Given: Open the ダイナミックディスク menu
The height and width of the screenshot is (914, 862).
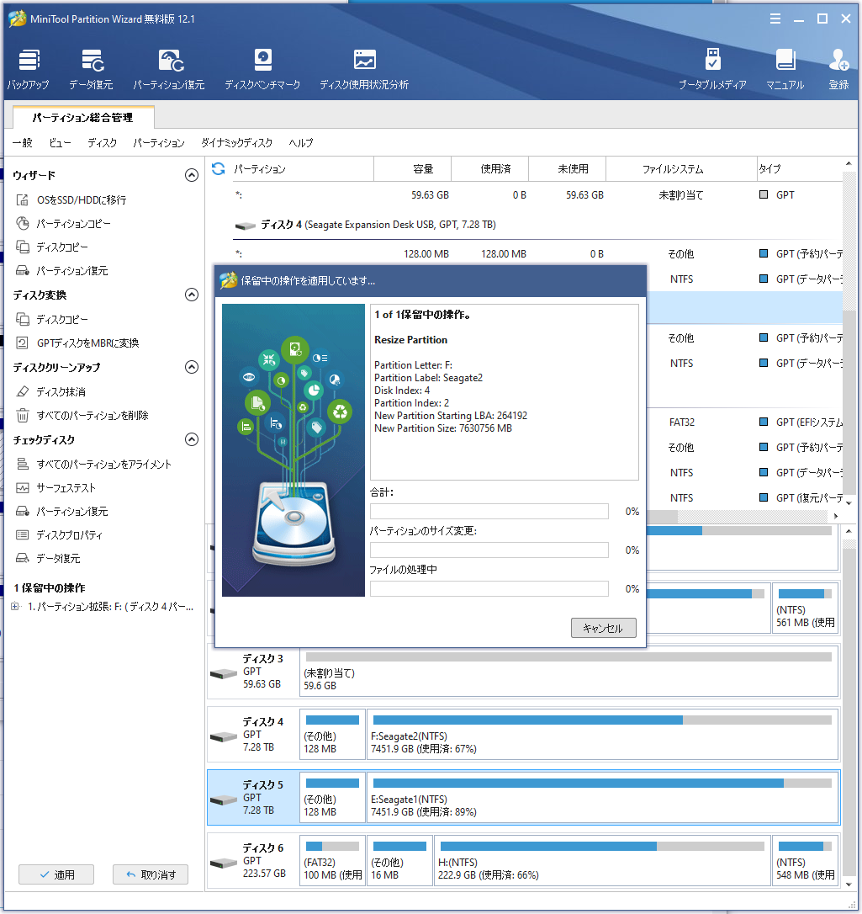Looking at the screenshot, I should click(x=236, y=143).
